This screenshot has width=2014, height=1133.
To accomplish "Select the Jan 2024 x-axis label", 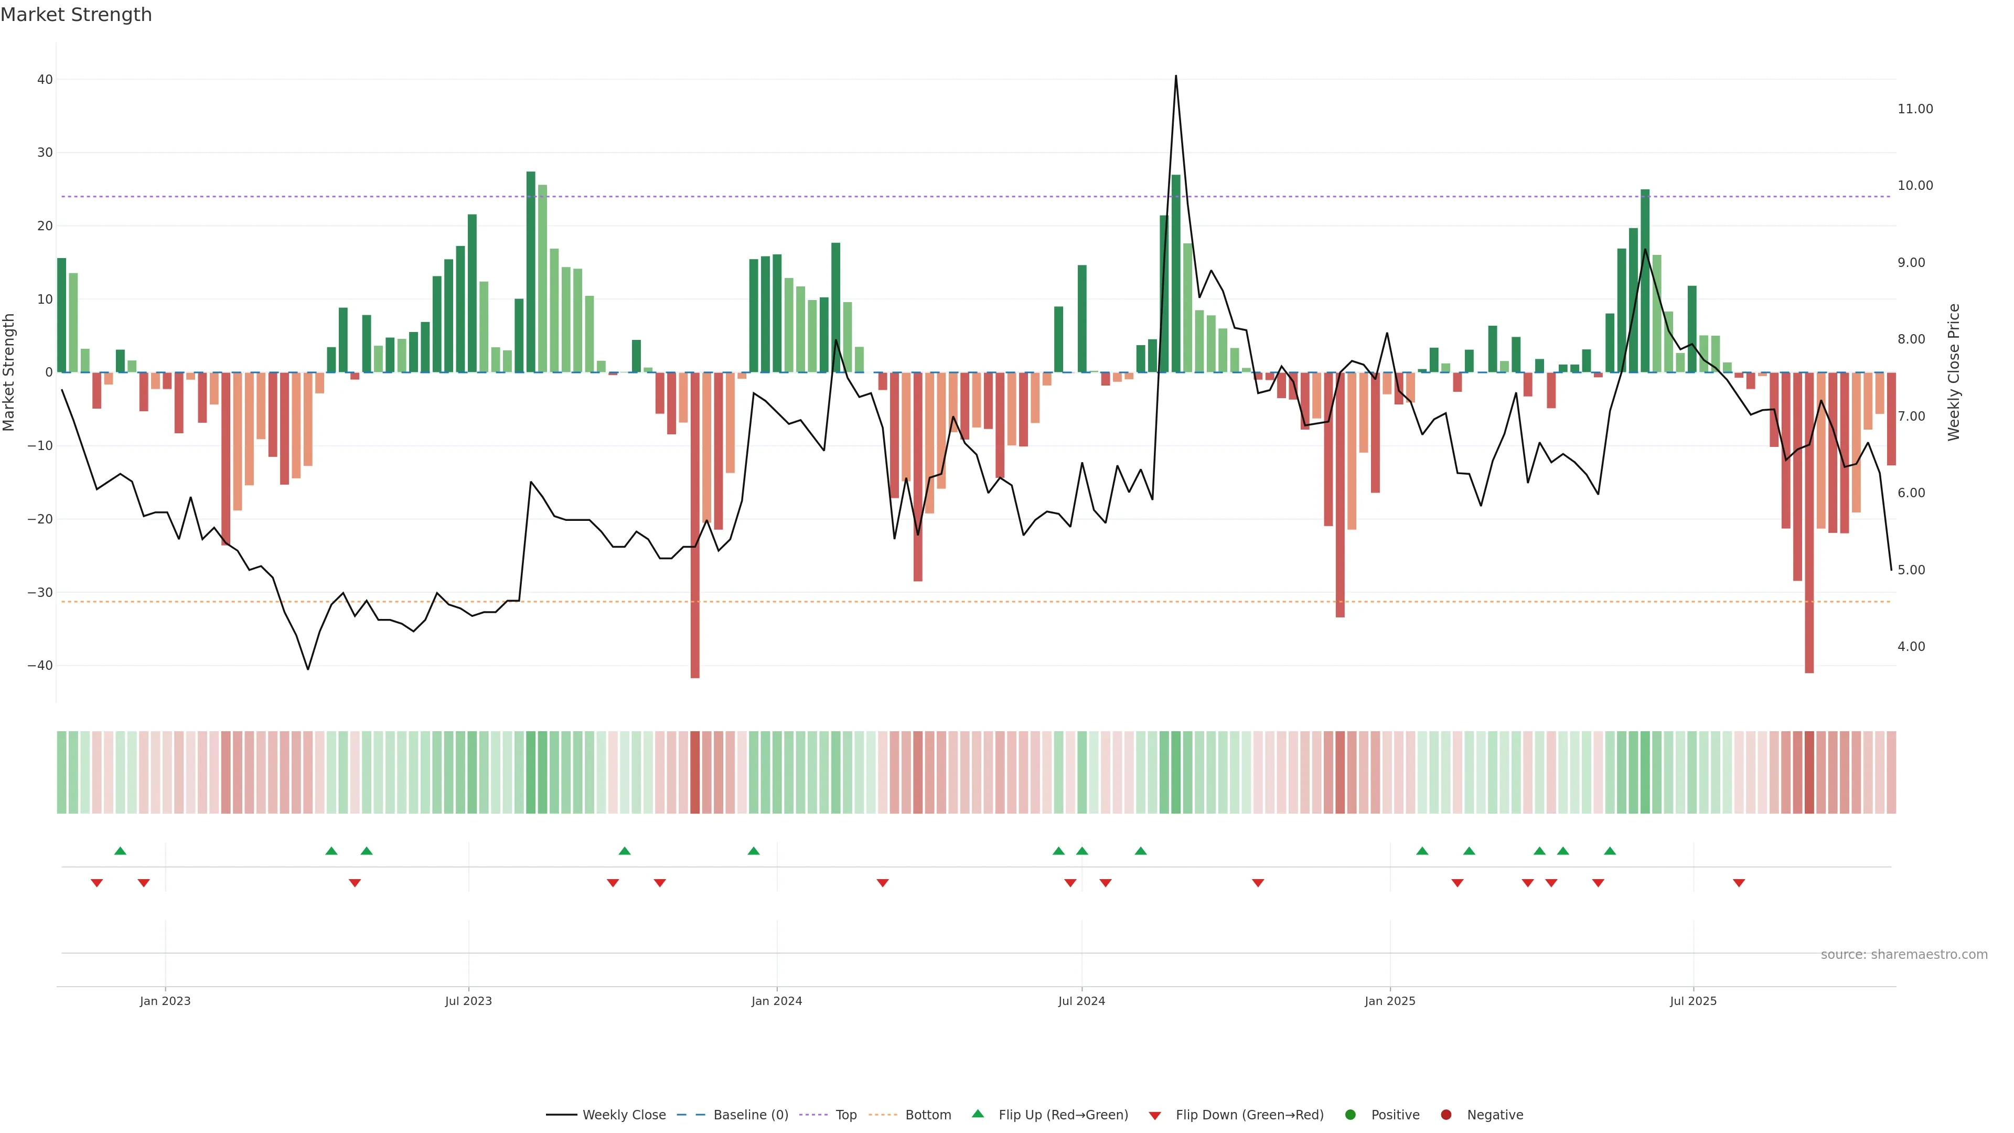I will tap(776, 1001).
